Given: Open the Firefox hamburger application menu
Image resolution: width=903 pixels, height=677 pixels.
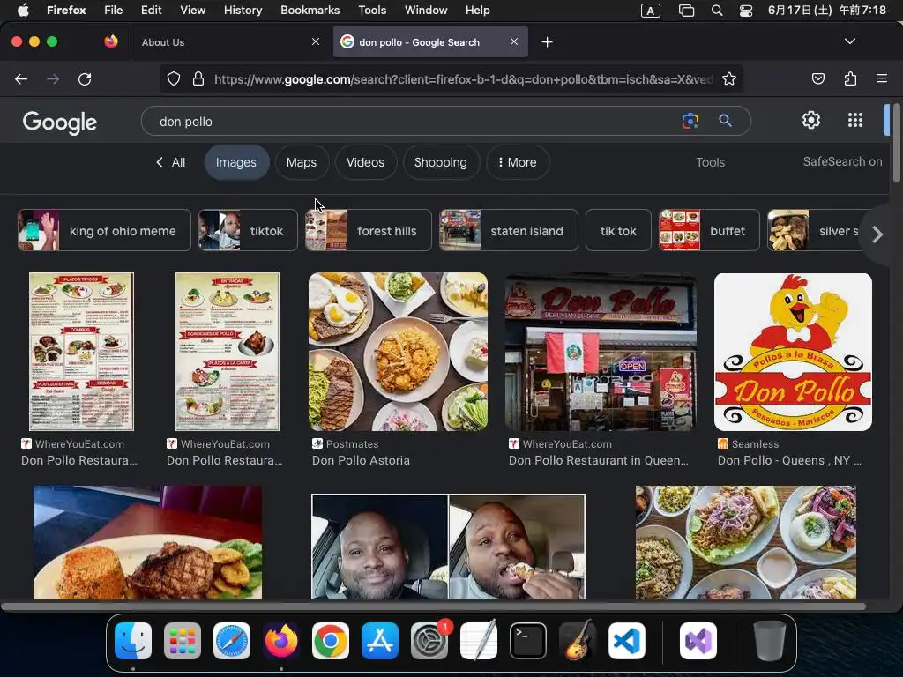Looking at the screenshot, I should pos(881,78).
